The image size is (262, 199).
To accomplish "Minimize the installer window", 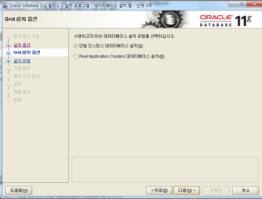I will pos(233,4).
